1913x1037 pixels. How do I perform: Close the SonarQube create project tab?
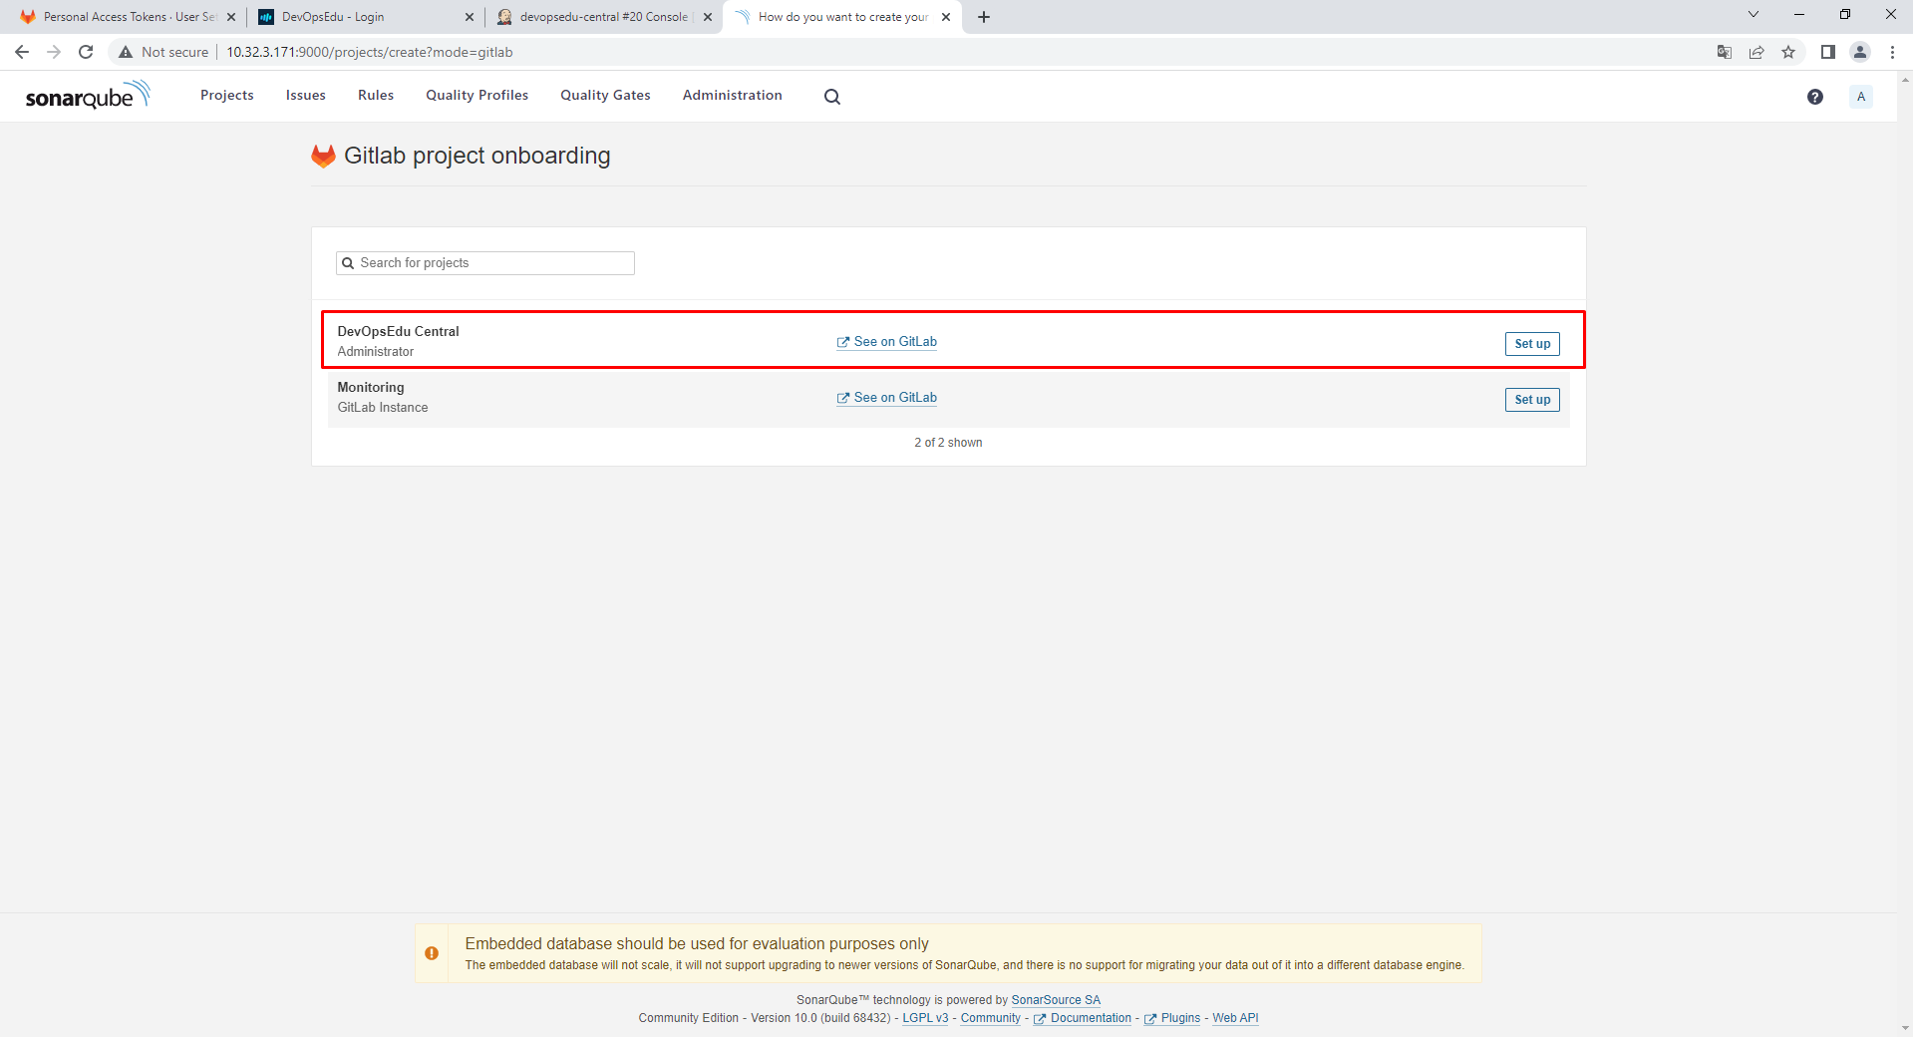[x=946, y=17]
